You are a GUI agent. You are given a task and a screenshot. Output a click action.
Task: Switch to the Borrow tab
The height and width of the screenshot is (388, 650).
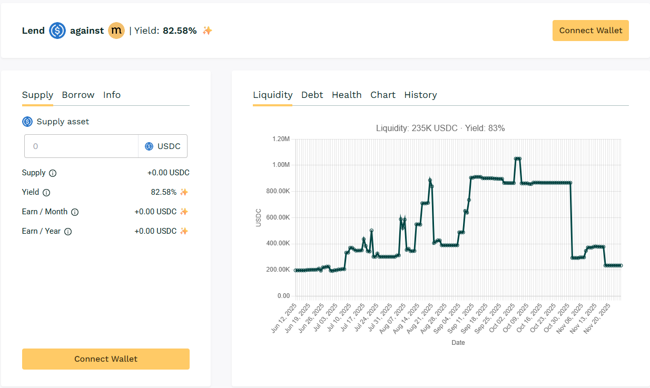[x=78, y=95]
